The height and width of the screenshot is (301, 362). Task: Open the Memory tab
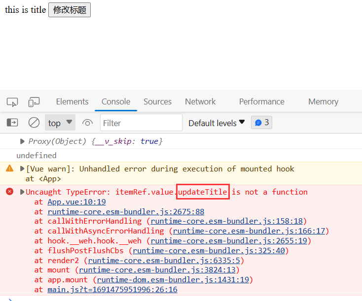pos(323,101)
